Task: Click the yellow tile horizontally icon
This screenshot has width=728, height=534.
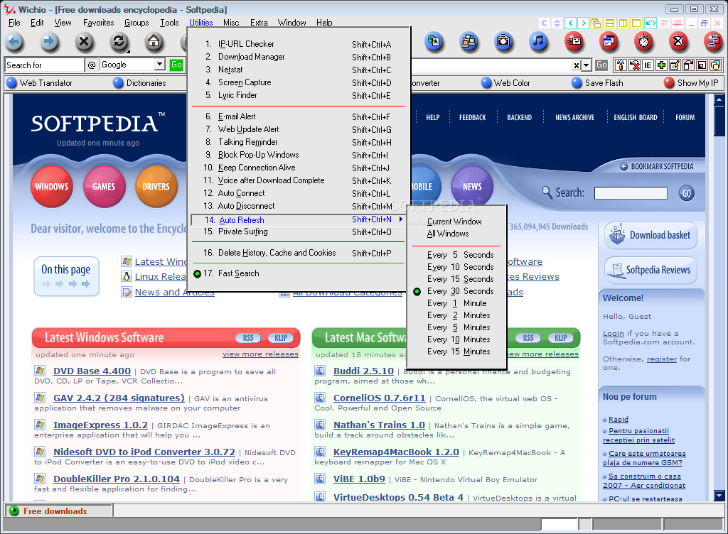Action: (610, 23)
